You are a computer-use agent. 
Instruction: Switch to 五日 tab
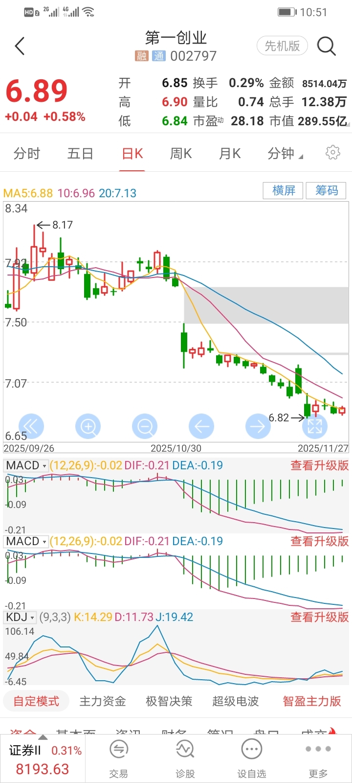(x=80, y=154)
